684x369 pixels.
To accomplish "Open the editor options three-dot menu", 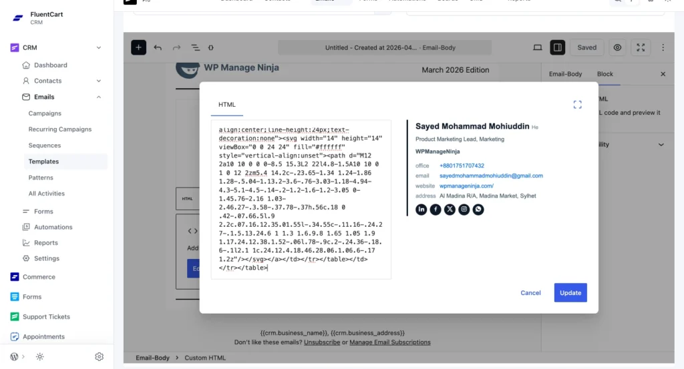I will (663, 47).
